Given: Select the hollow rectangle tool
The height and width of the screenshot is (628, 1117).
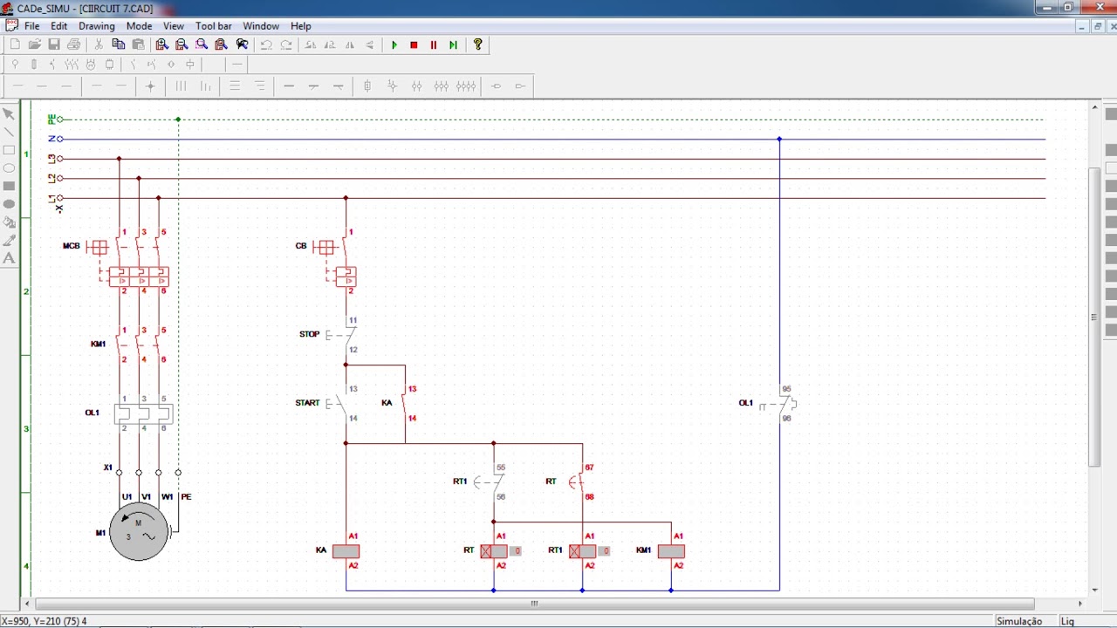Looking at the screenshot, I should click(10, 150).
